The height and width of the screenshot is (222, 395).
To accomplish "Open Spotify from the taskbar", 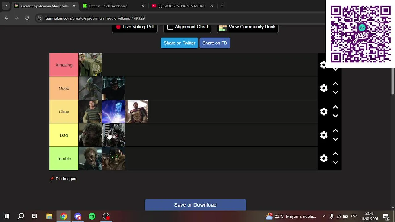I will pyautogui.click(x=92, y=216).
